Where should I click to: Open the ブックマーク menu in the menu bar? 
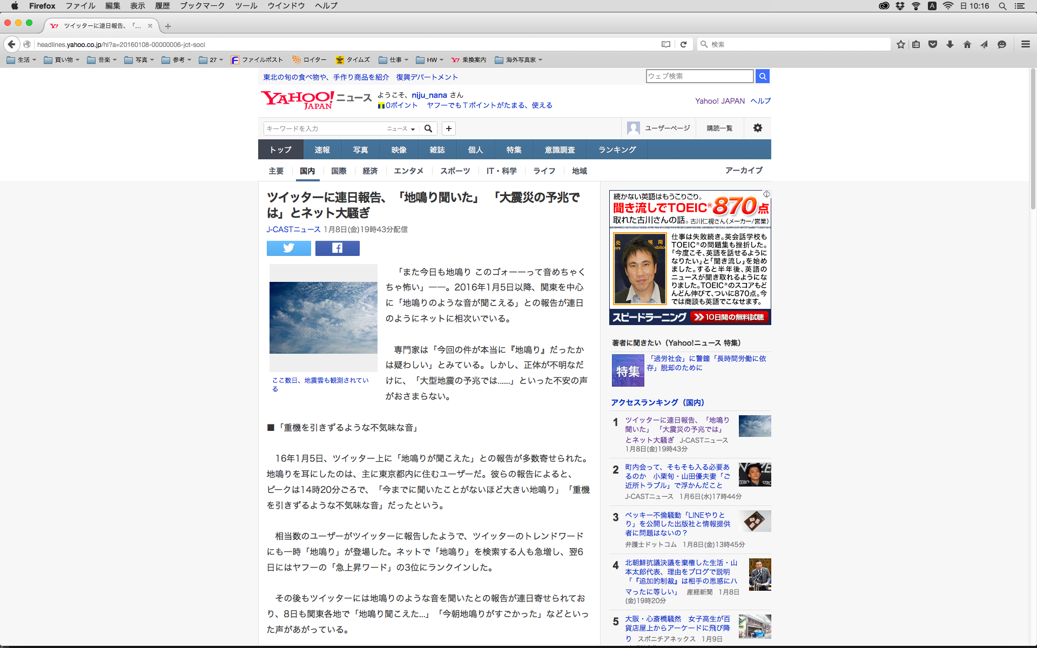click(202, 6)
